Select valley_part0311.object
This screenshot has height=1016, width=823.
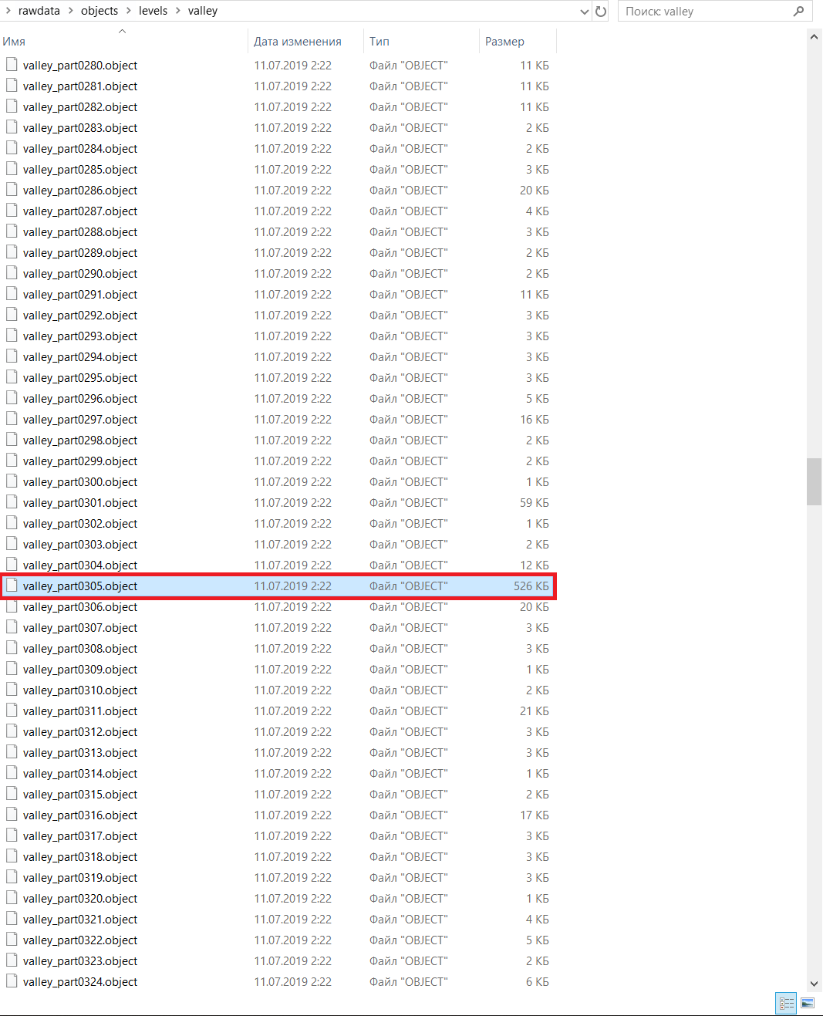tap(80, 711)
